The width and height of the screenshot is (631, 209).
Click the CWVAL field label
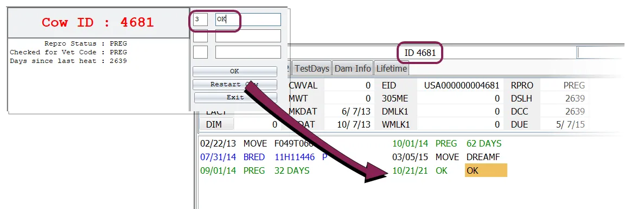[303, 85]
